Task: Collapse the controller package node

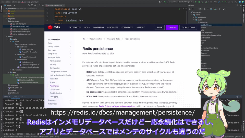Action: point(16,47)
